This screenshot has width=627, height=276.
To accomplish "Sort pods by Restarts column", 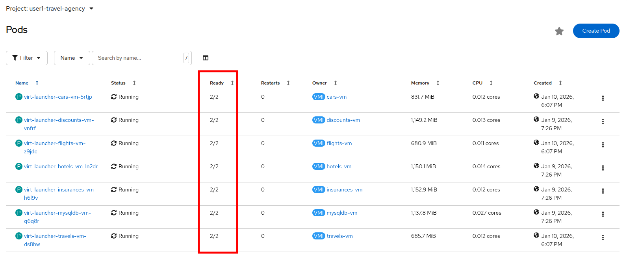I will click(270, 83).
